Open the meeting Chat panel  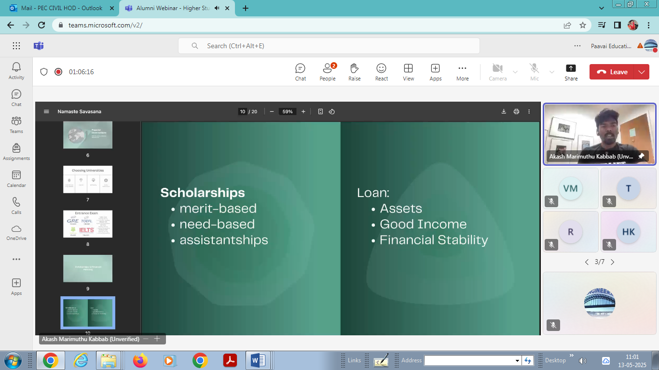300,72
